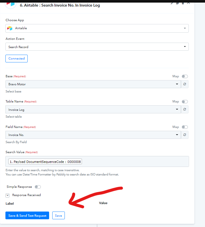
Task: Open the Choose App dropdown
Action: point(97,28)
